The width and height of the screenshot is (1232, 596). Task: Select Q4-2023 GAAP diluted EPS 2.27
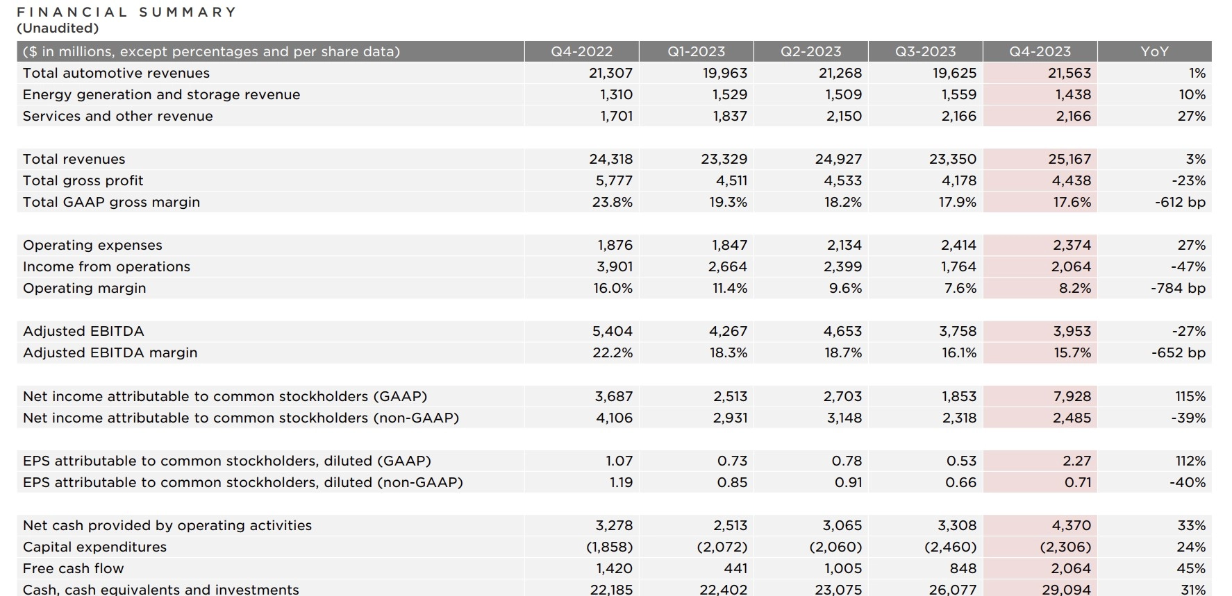point(1076,461)
